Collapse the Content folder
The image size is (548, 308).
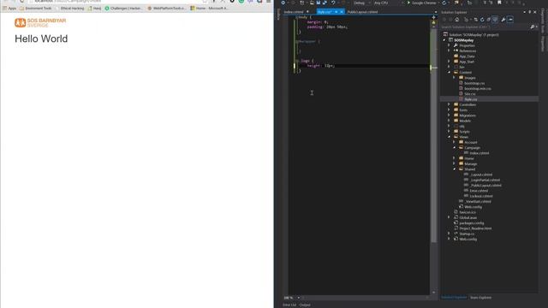[449, 72]
